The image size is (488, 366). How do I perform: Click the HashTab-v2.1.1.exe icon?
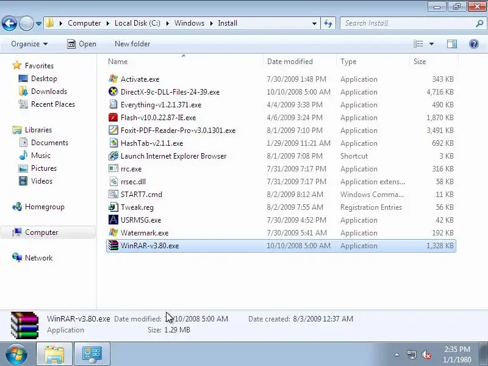[x=113, y=143]
